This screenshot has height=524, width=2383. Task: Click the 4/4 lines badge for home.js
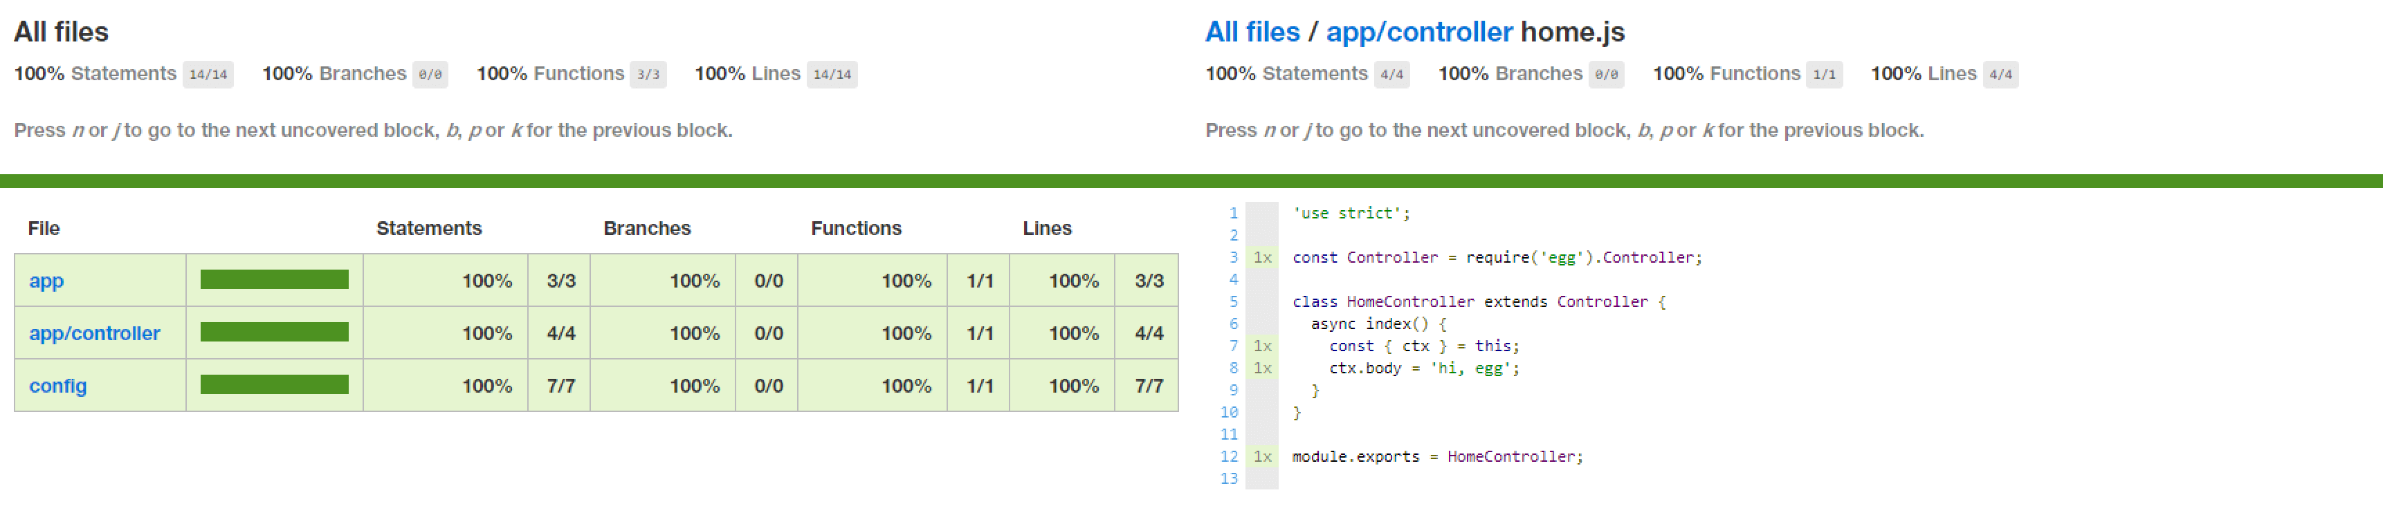2000,75
